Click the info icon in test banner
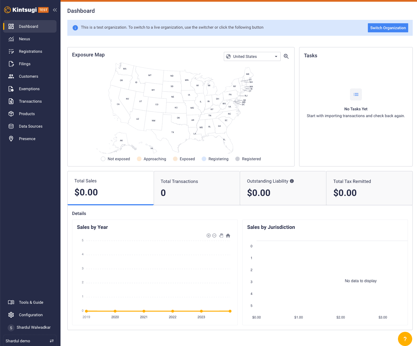The width and height of the screenshot is (417, 346). [x=75, y=28]
